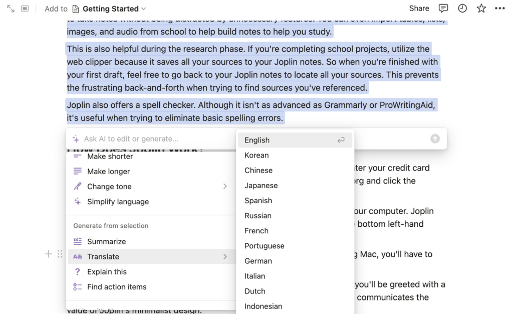Click the plus icon beside the text block

coord(49,254)
